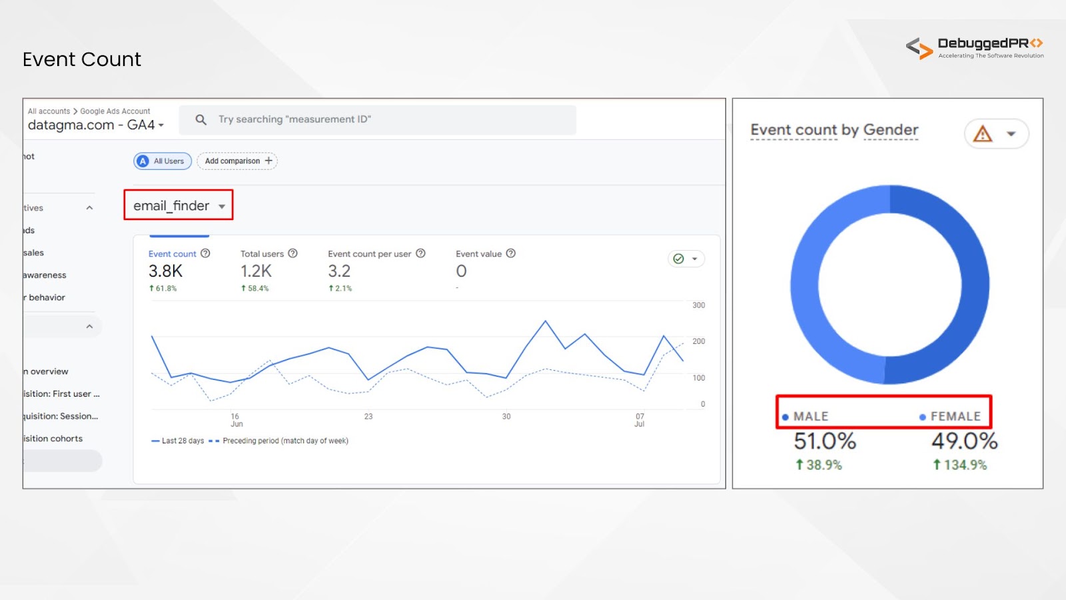This screenshot has width=1066, height=600.
Task: Click the 'Last 28 days' legend entry
Action: tap(178, 441)
